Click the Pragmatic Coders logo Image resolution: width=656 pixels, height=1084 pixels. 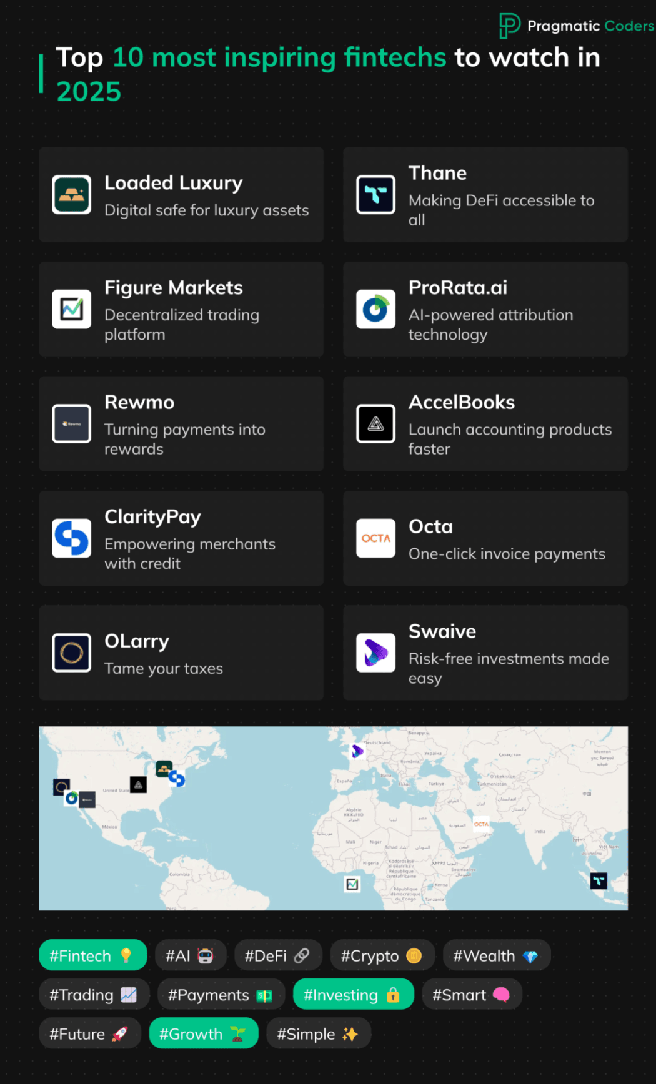576,26
